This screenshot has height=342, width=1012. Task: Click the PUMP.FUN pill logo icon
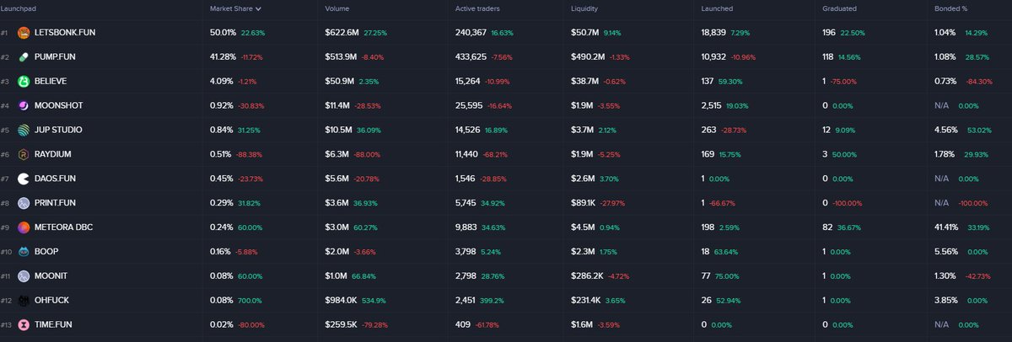point(24,57)
